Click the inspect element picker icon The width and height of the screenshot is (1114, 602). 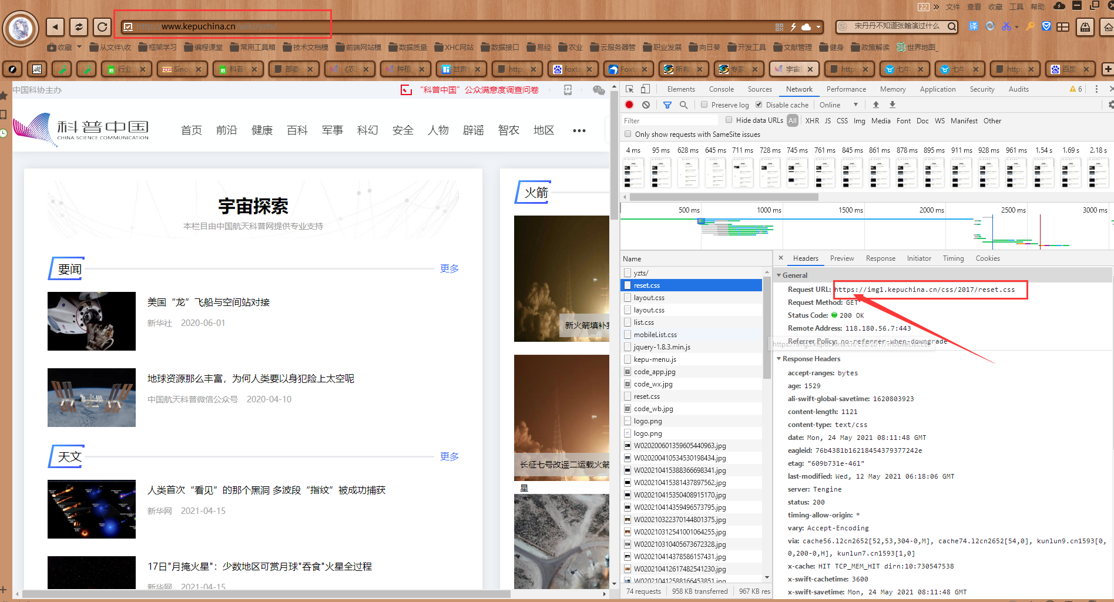click(x=629, y=89)
